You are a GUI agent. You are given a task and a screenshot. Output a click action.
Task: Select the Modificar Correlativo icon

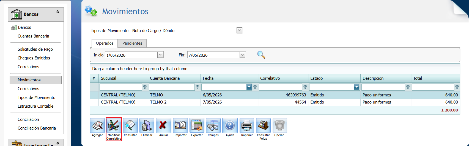(114, 125)
